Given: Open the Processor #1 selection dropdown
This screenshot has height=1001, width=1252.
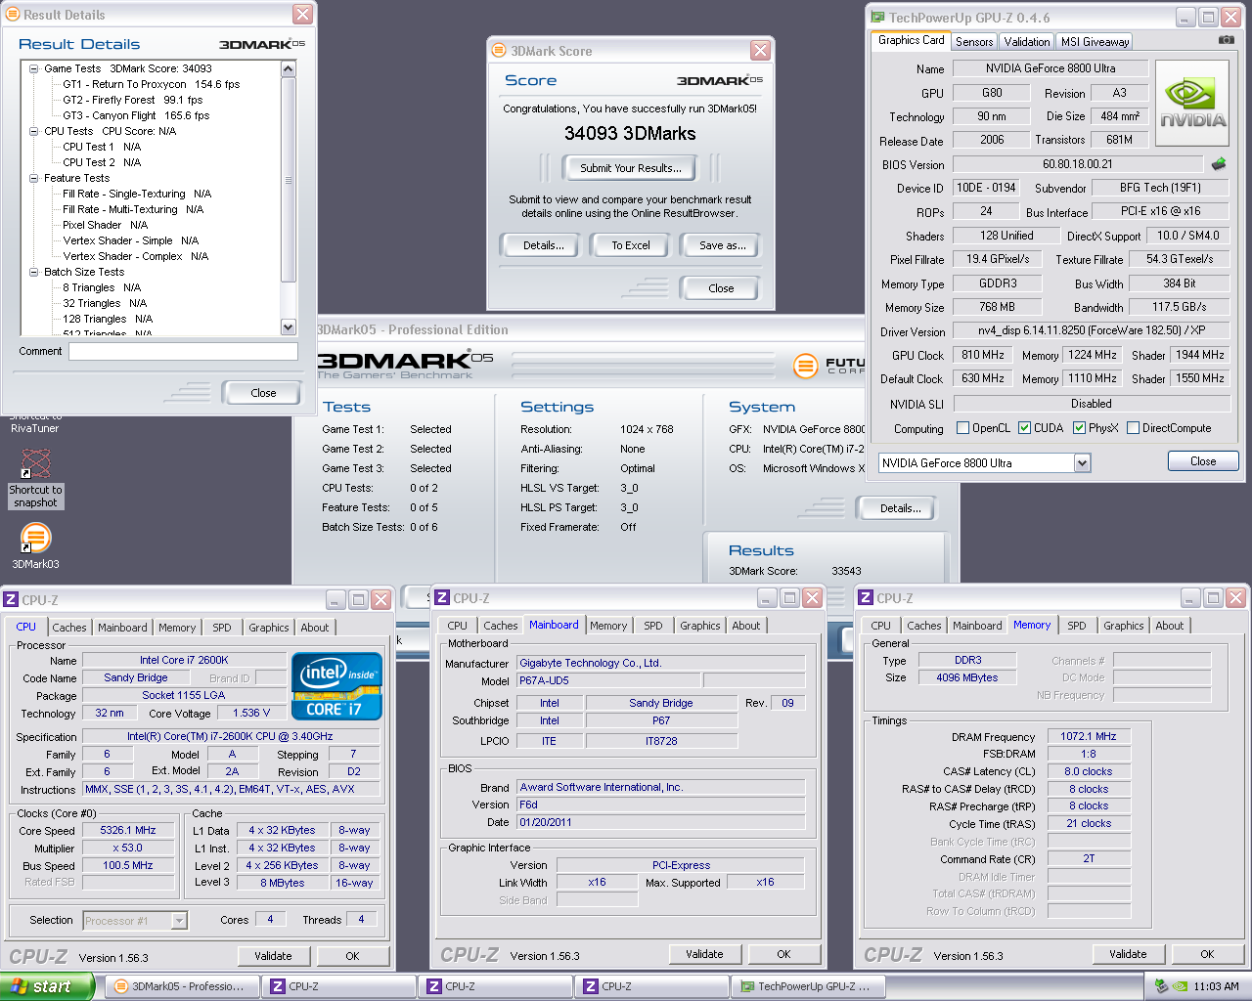Looking at the screenshot, I should click(x=179, y=920).
